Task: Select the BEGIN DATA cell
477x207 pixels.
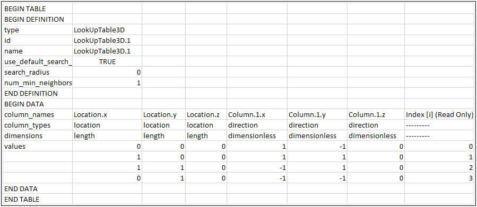Action: point(38,104)
